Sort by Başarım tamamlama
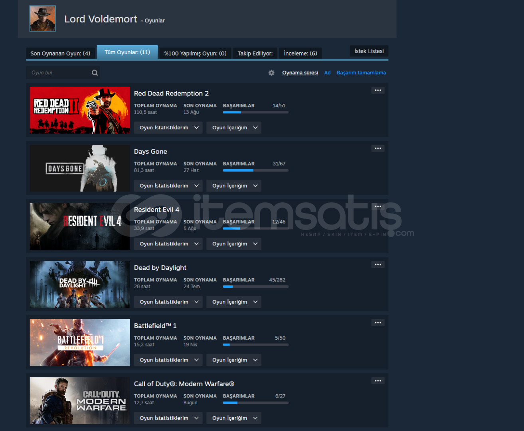This screenshot has width=524, height=431. coord(361,73)
